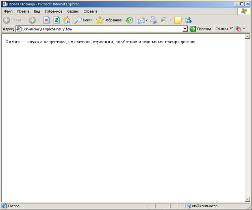Go to Home page icon

tap(66, 20)
